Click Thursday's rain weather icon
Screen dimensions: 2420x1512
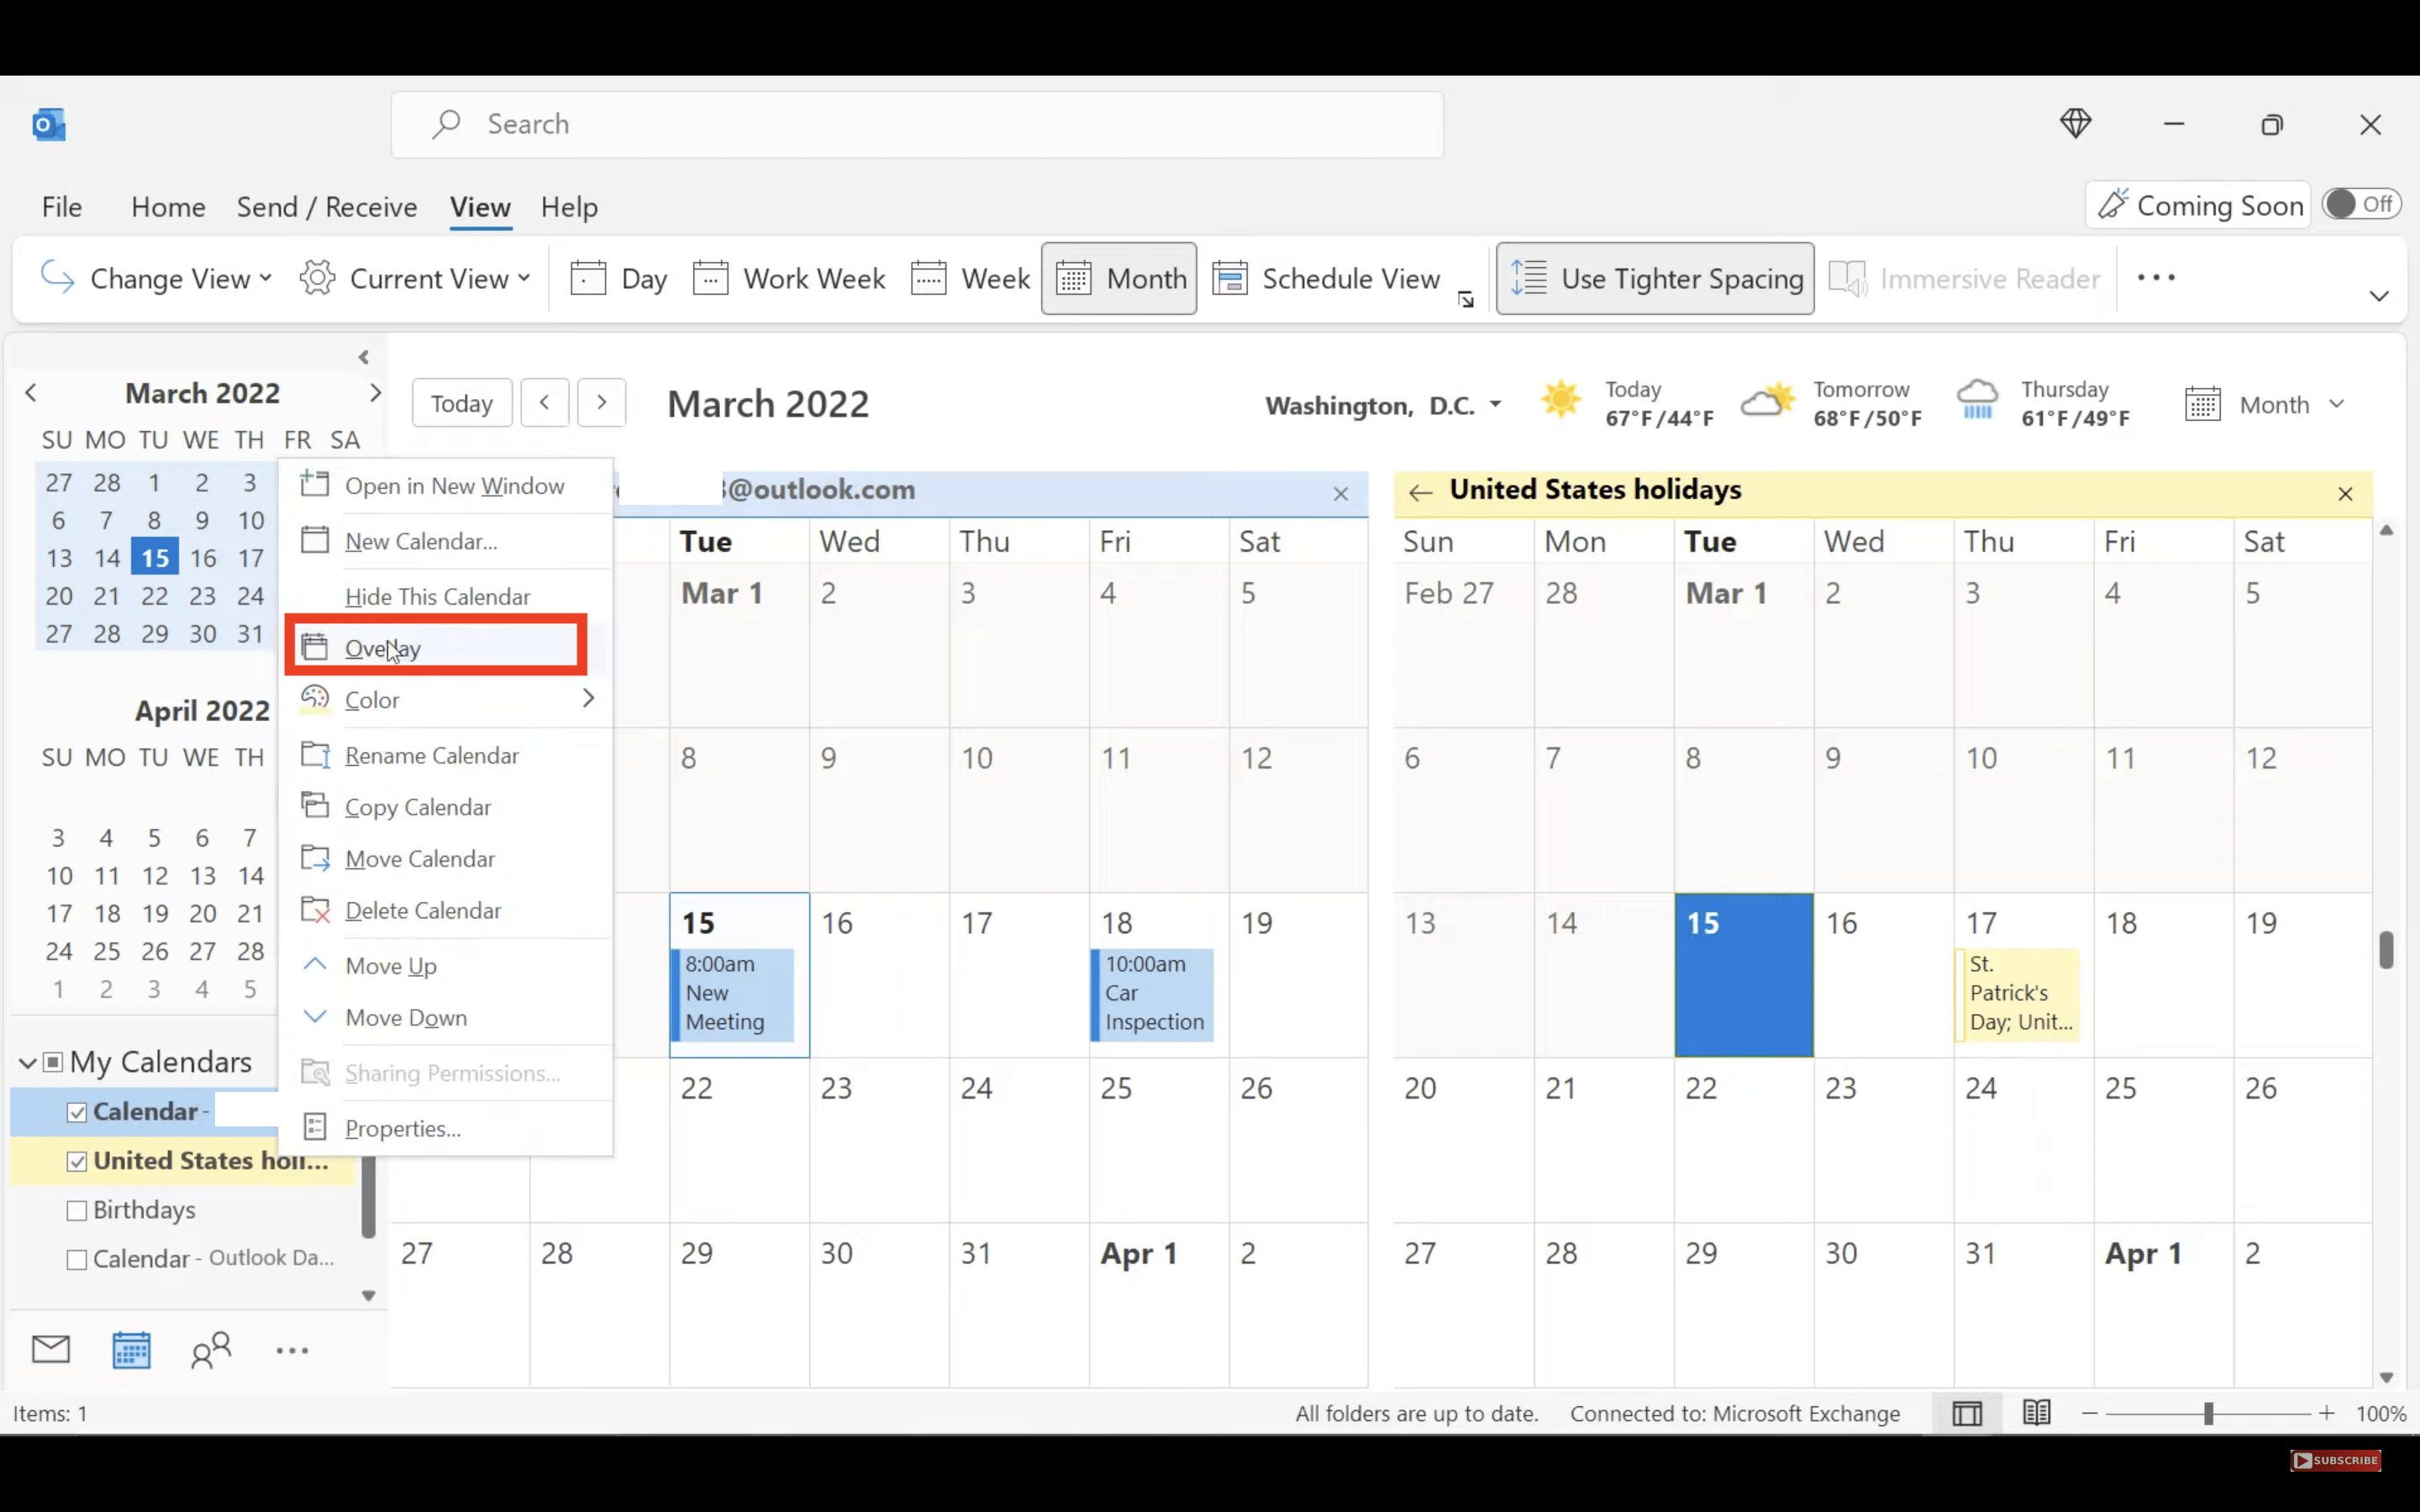point(1977,400)
